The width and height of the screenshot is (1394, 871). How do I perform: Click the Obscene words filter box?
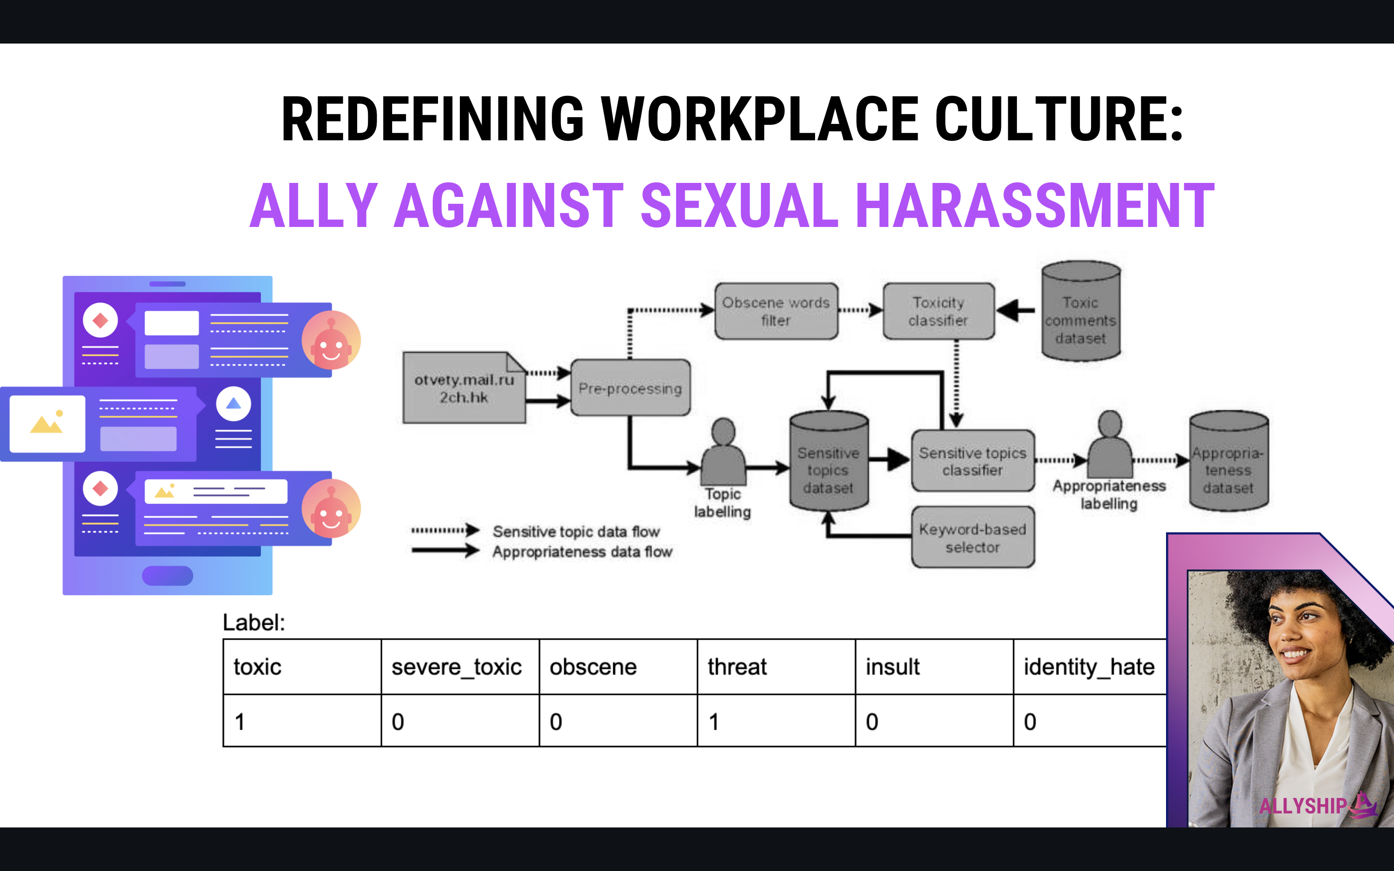point(775,311)
